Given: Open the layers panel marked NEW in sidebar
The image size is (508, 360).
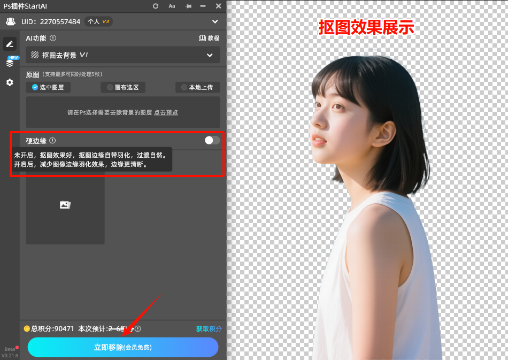Looking at the screenshot, I should (x=10, y=63).
